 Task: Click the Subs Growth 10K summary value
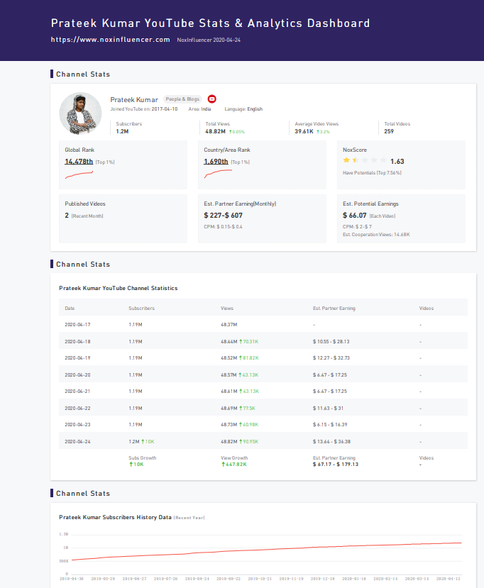(x=136, y=465)
